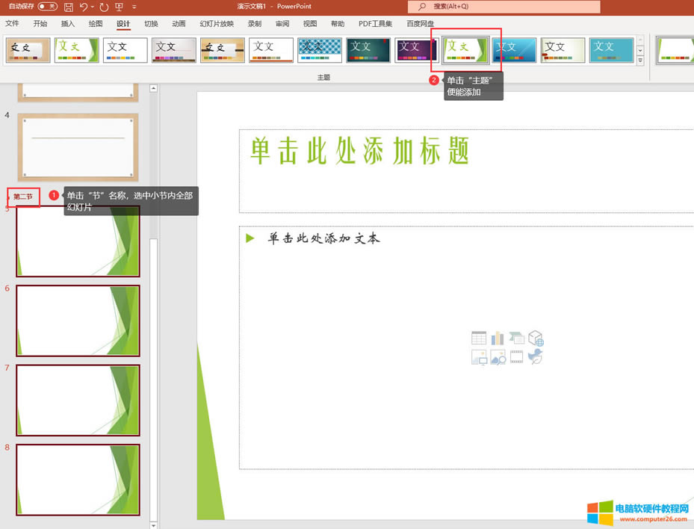Viewport: 694px width, 529px height.
Task: Collapse the 第二节 section header
Action: pos(9,197)
